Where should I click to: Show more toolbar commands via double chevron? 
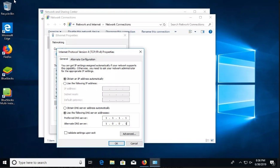point(175,32)
